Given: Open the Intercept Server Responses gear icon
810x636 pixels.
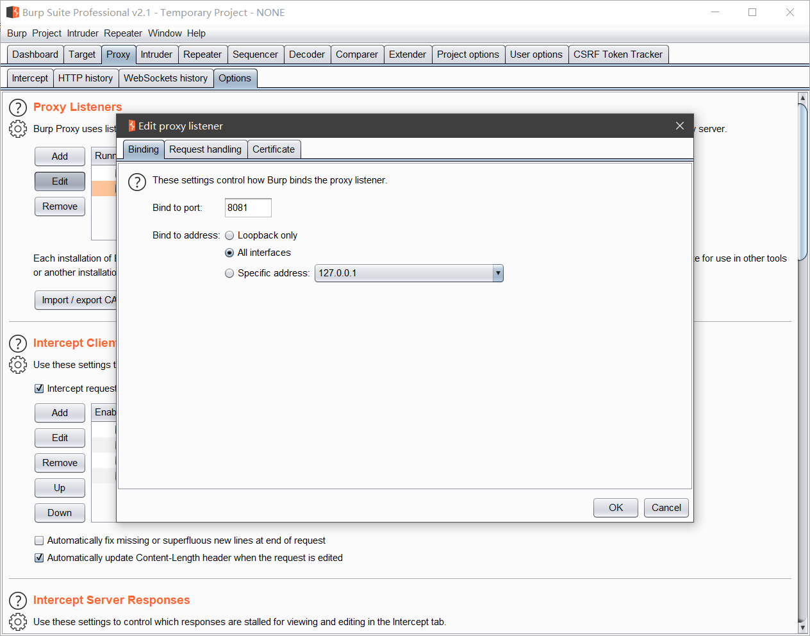Looking at the screenshot, I should coord(18,622).
